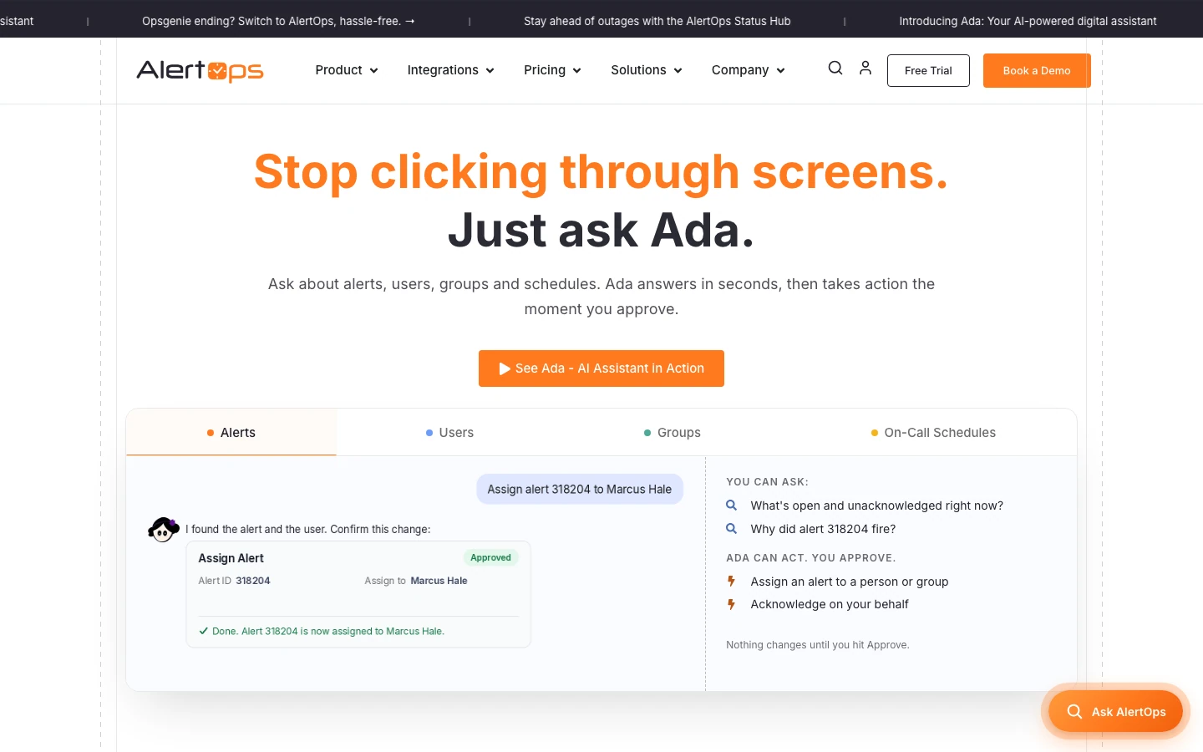Click "Nothing changes until you hit Approve." note

817,645
